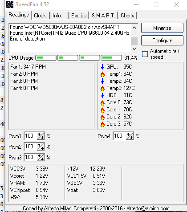Click the flame icon beside Core 0

(x=102, y=102)
